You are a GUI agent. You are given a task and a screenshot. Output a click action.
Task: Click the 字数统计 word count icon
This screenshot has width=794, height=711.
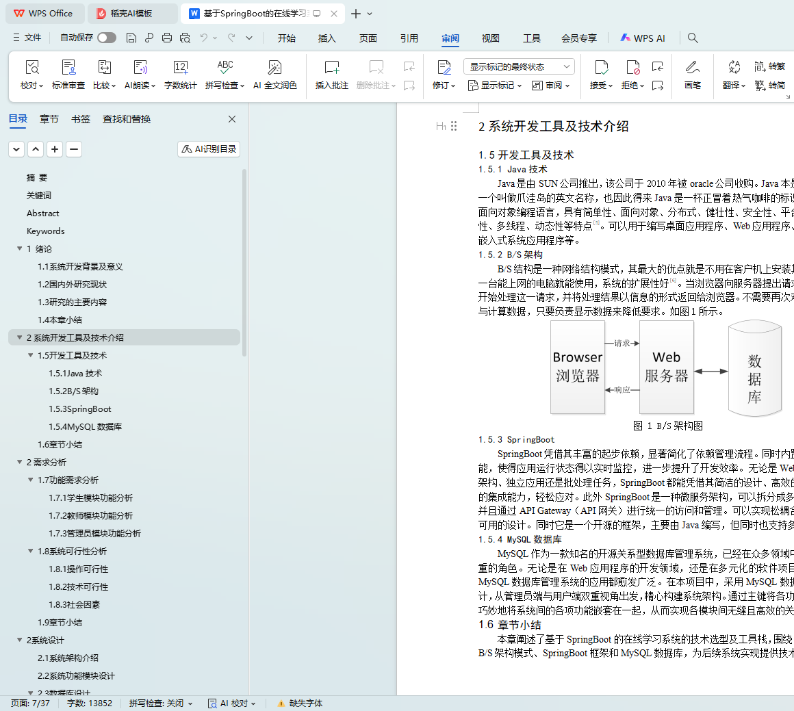coord(180,68)
